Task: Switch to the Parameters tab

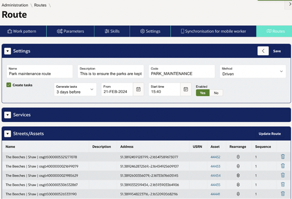Action: (x=70, y=31)
